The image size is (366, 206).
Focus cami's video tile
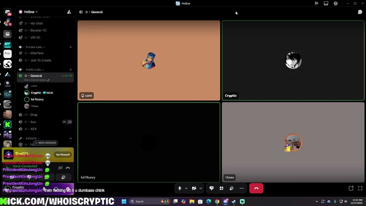tap(149, 60)
